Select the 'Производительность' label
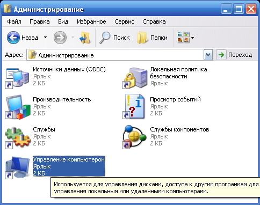 [x=62, y=99]
